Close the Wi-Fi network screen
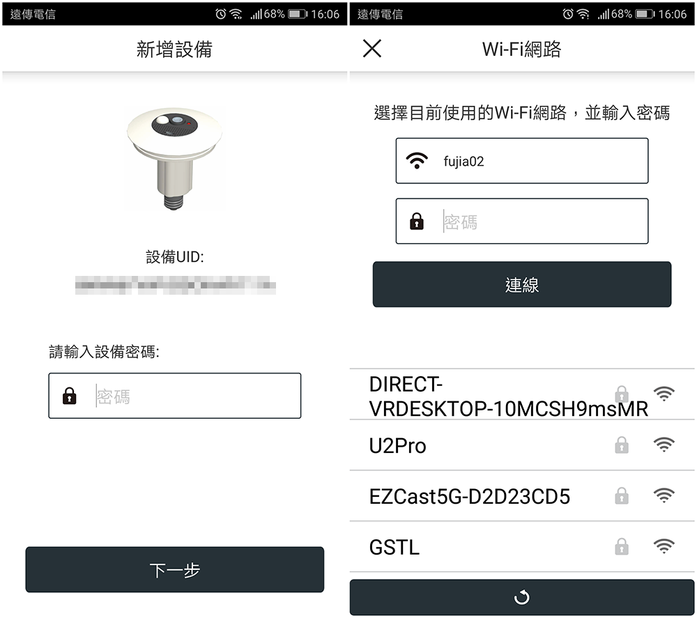This screenshot has width=697, height=618. click(x=372, y=49)
